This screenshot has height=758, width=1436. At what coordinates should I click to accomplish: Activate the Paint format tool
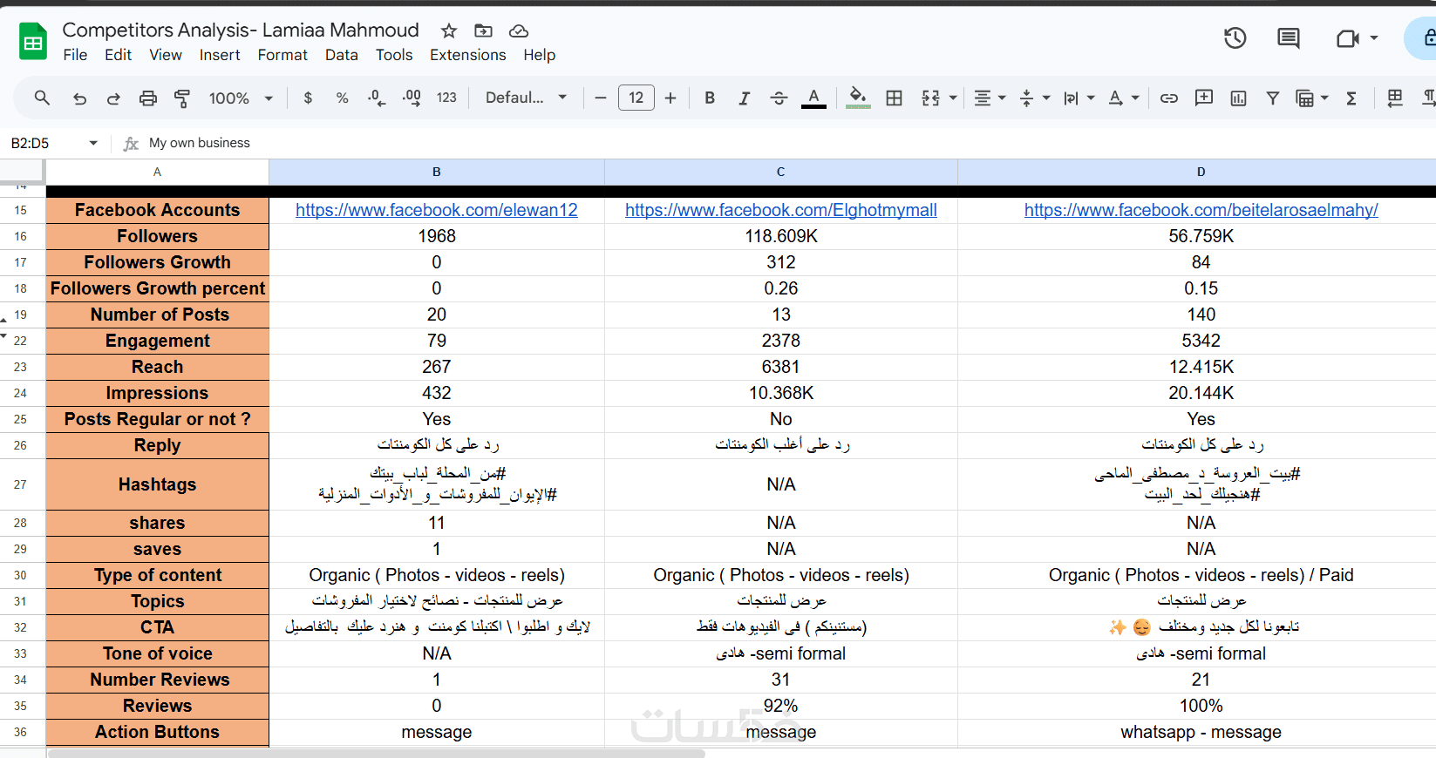click(x=182, y=98)
